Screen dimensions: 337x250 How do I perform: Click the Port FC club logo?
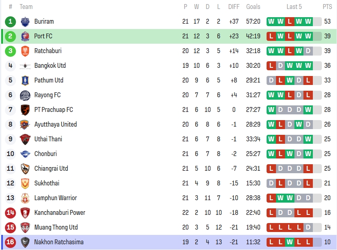coord(25,36)
